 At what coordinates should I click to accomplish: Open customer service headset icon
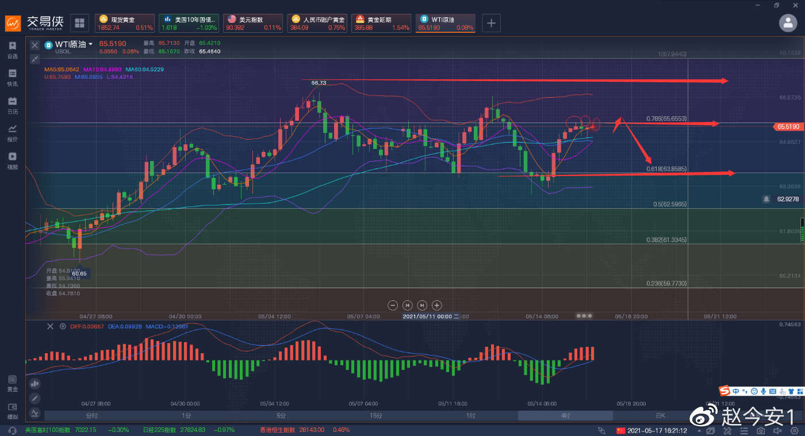[12, 430]
